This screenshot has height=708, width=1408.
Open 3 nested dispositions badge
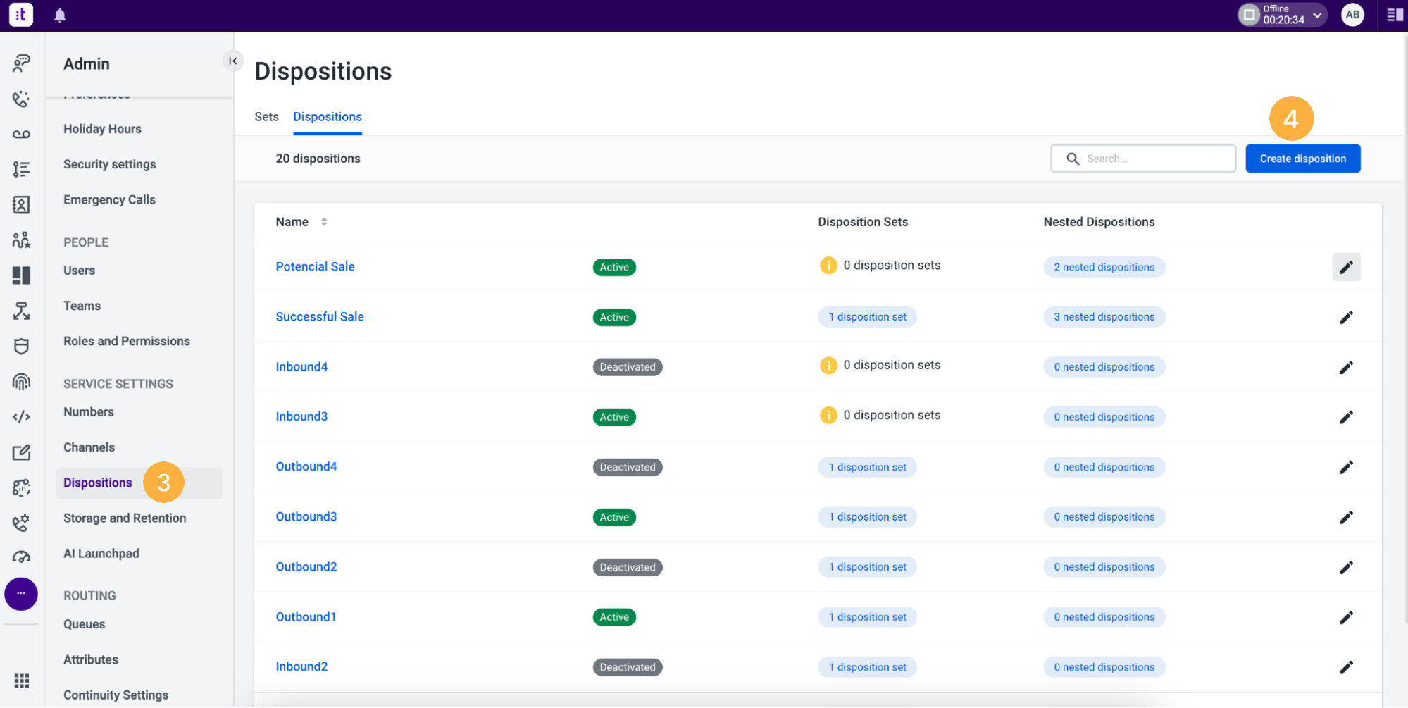click(1104, 317)
